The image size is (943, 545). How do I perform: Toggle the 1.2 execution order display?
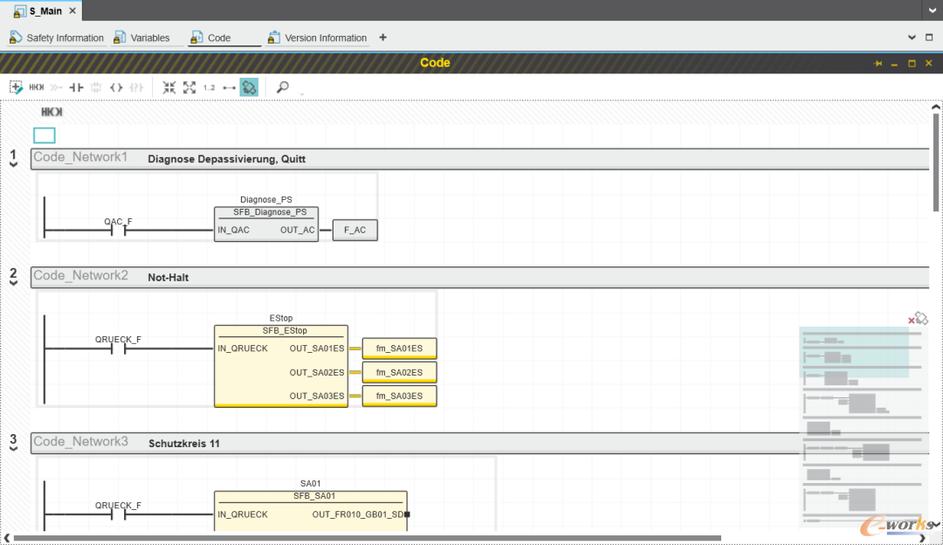(209, 87)
